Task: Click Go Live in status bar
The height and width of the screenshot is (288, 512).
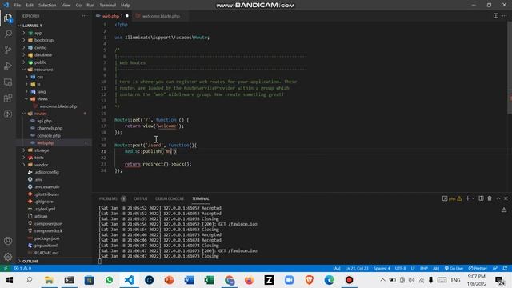Action: click(x=454, y=269)
